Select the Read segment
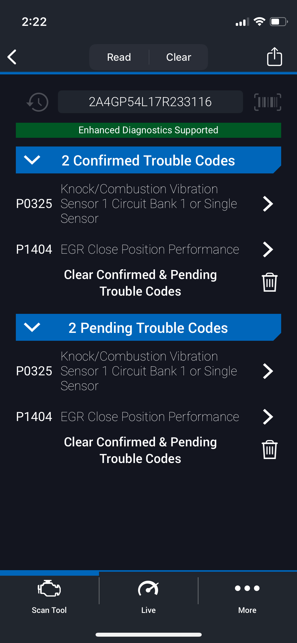 click(x=119, y=57)
